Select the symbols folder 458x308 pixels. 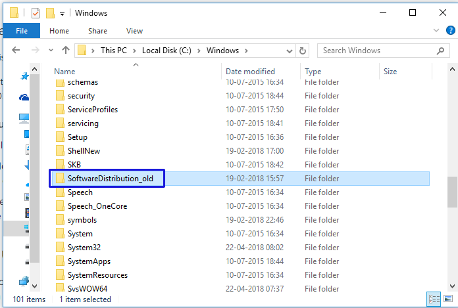pyautogui.click(x=240, y=220)
